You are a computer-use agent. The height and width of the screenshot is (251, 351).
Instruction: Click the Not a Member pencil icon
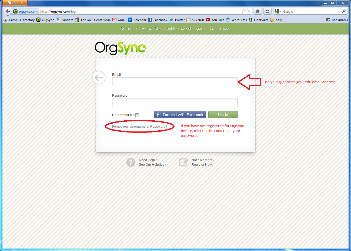pyautogui.click(x=184, y=162)
